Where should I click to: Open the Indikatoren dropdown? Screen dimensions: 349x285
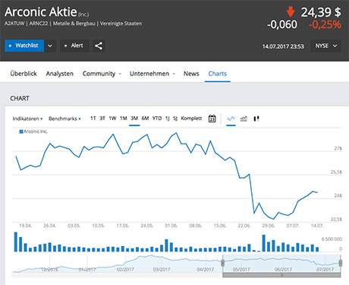click(x=27, y=119)
